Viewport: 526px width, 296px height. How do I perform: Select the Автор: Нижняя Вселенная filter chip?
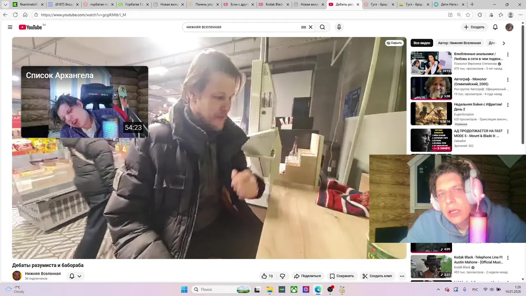(x=459, y=43)
